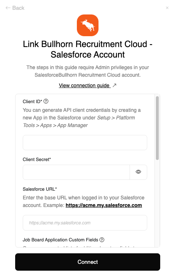175x279 pixels.
Task: Click the Client ID label
Action: click(32, 101)
